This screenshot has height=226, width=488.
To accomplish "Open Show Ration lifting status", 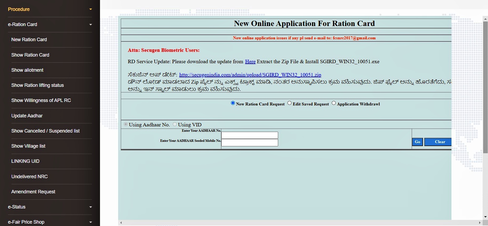I will click(37, 85).
